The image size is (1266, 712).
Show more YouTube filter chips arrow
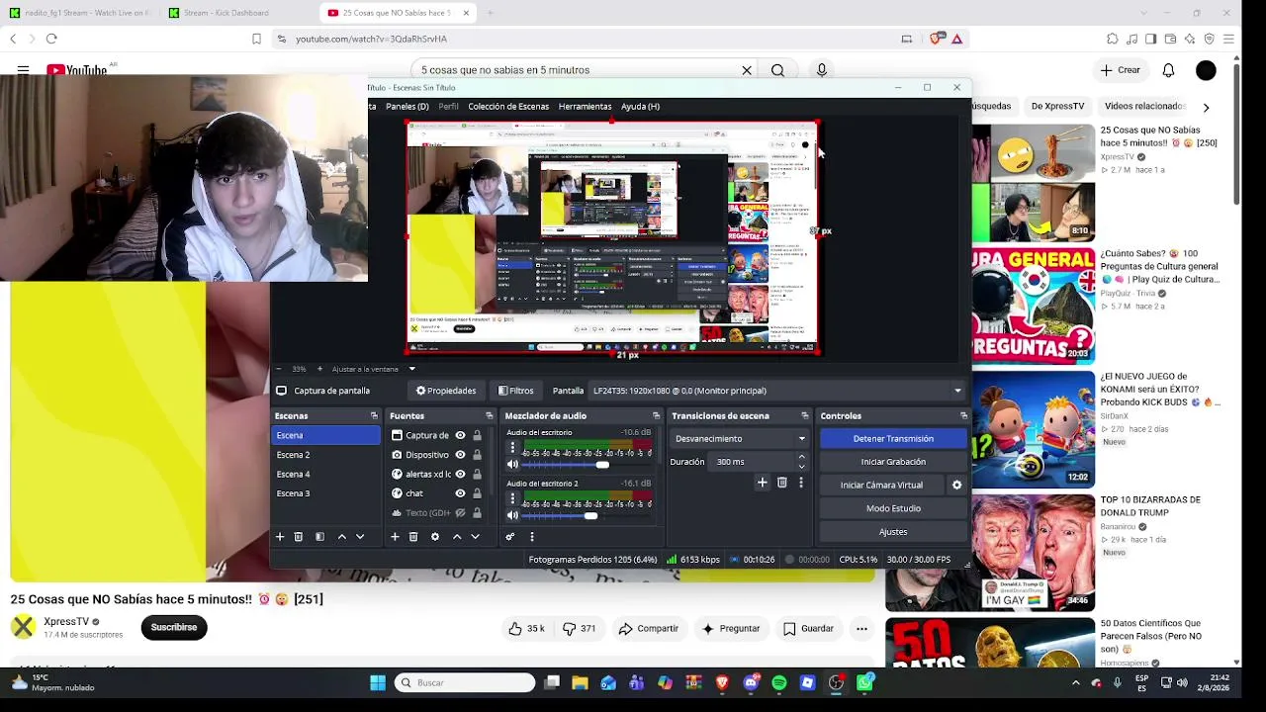[x=1206, y=107]
